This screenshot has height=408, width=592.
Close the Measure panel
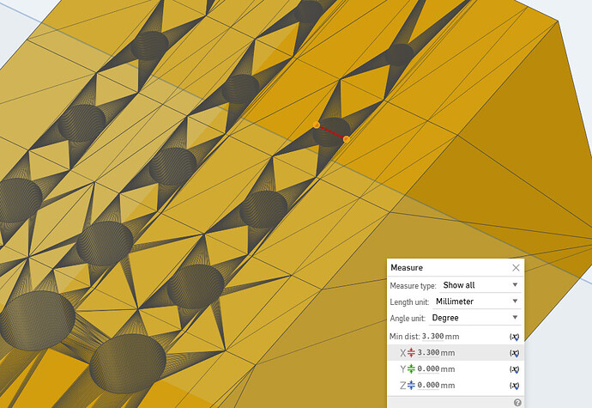tap(515, 268)
